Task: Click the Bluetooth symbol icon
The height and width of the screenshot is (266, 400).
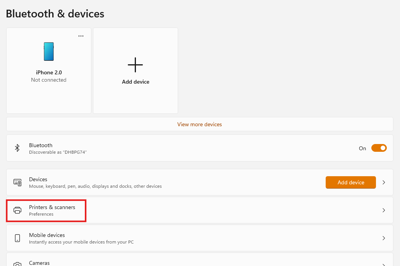Action: coord(17,148)
